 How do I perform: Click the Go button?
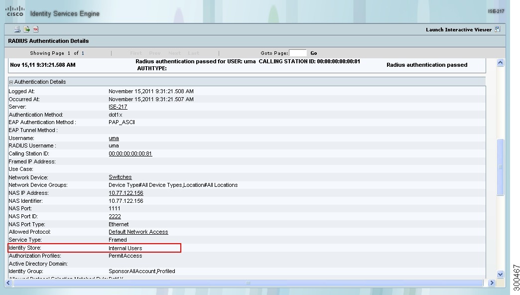[x=313, y=53]
